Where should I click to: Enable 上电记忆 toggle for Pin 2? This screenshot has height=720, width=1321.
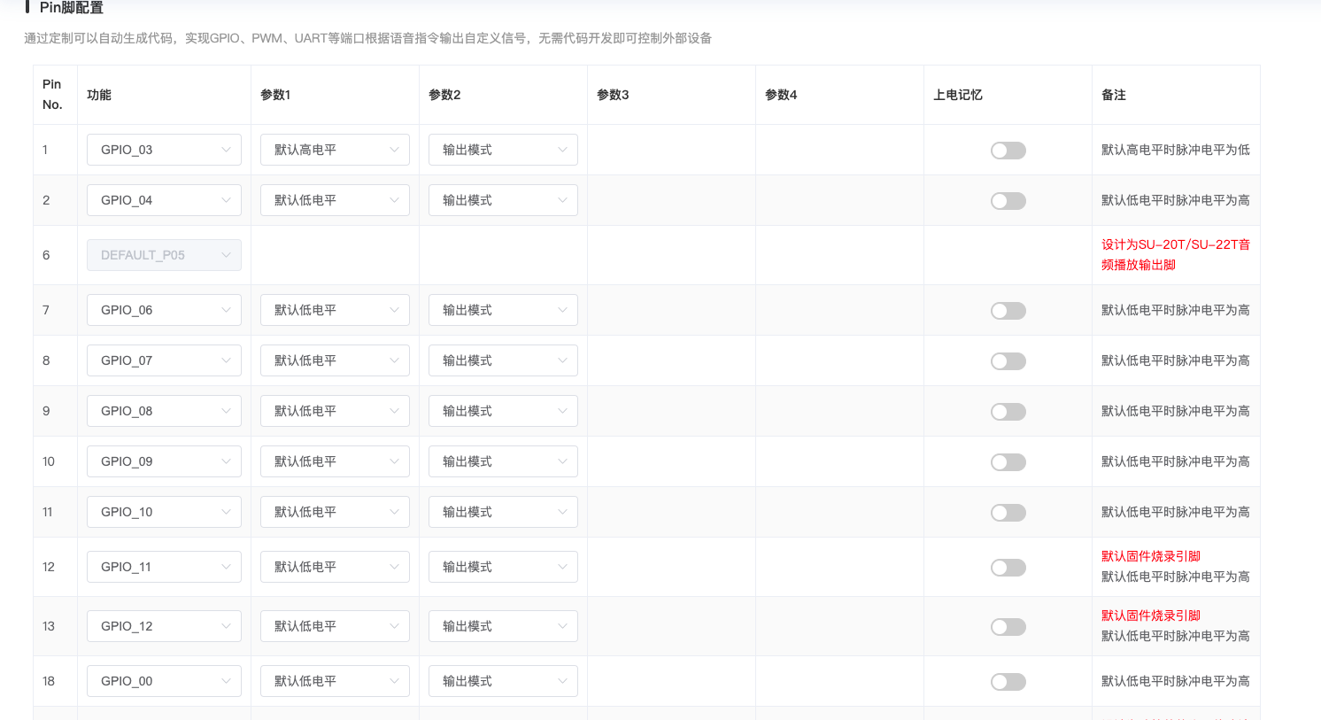tap(1008, 200)
